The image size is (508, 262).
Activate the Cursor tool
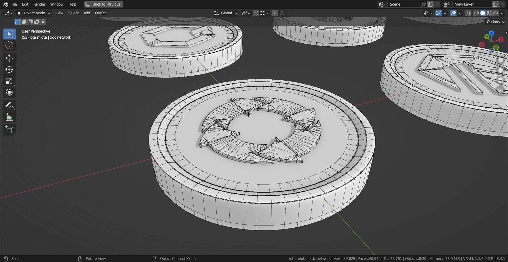point(9,45)
